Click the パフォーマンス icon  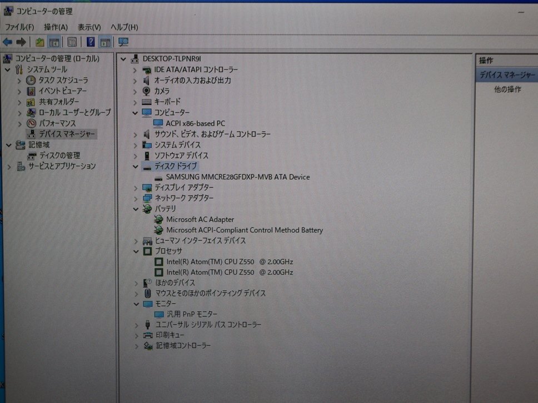pos(31,123)
